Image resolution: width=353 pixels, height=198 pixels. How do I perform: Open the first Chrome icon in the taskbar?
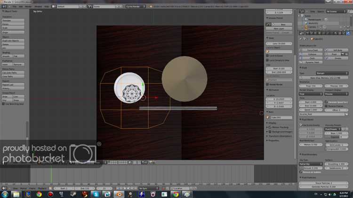click(x=39, y=194)
